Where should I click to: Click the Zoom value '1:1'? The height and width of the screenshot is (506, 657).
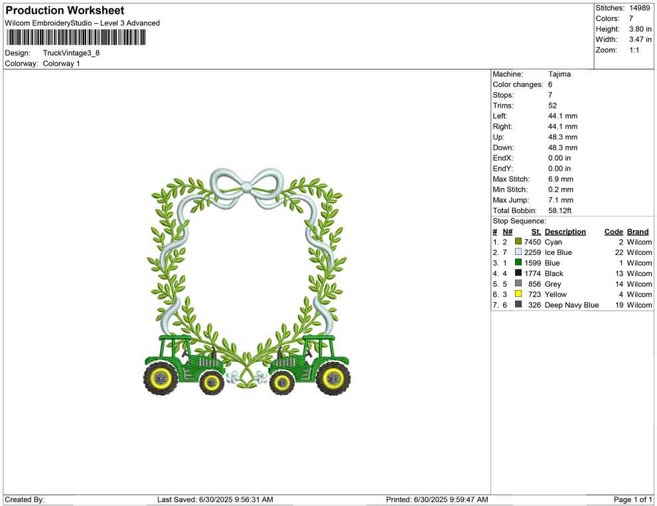634,50
